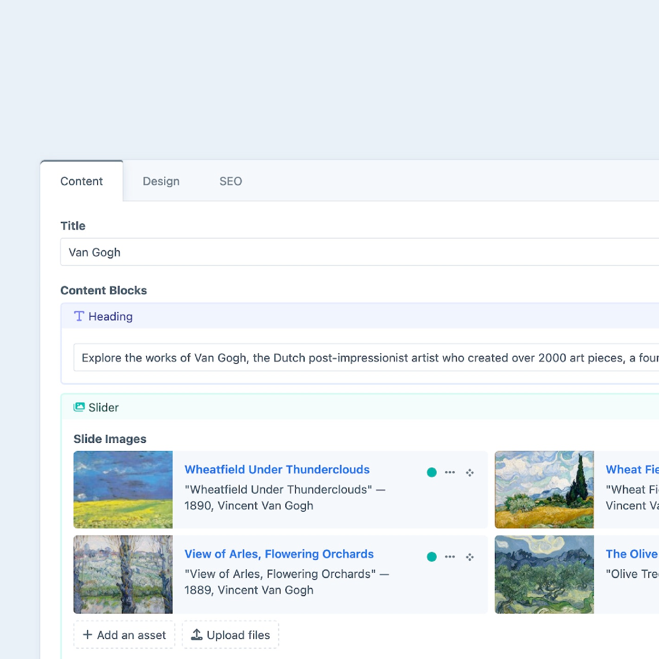The height and width of the screenshot is (659, 659).
Task: Select the View of Arles 1889 caption text
Action: pos(287,582)
